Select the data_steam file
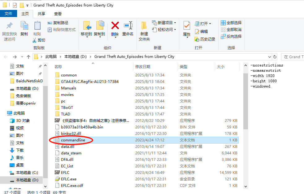The image size is (304, 194). 71,153
